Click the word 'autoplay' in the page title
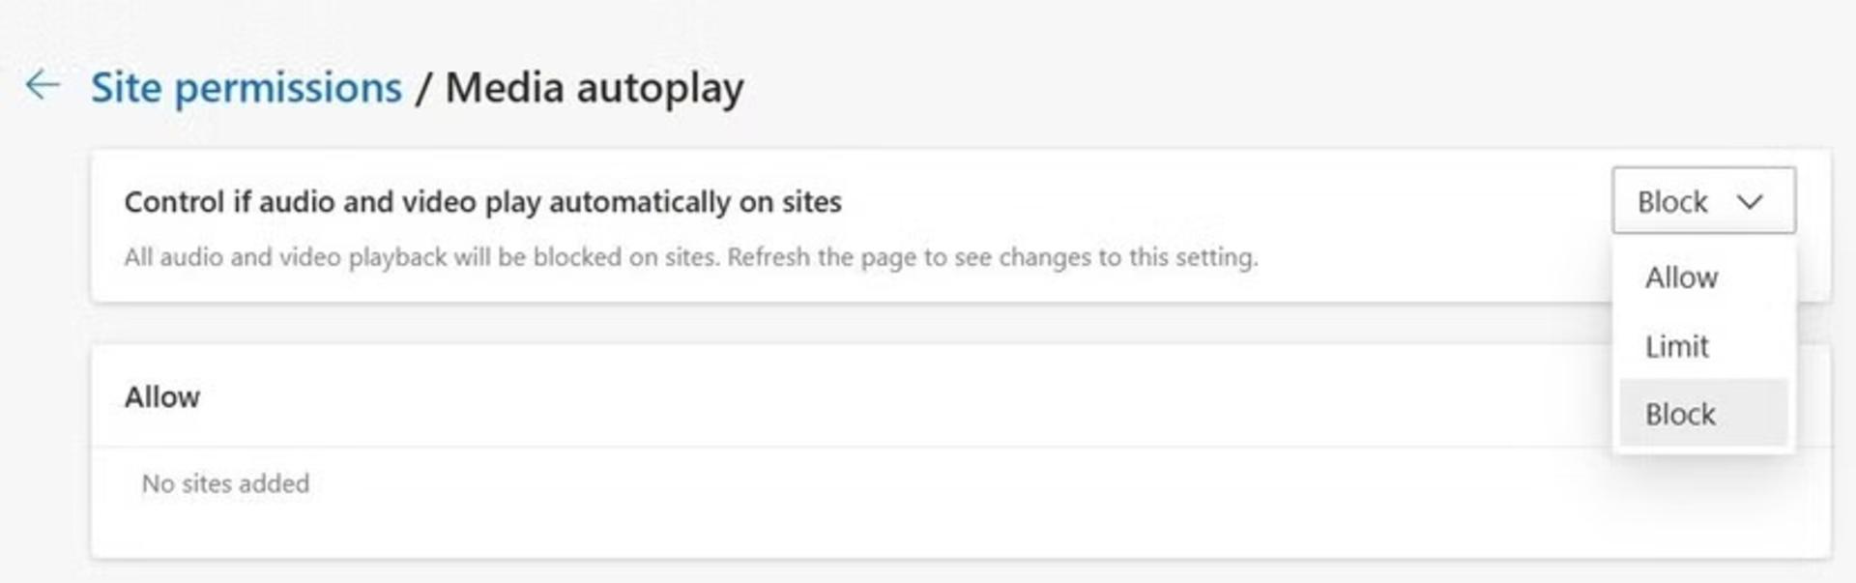 [660, 89]
